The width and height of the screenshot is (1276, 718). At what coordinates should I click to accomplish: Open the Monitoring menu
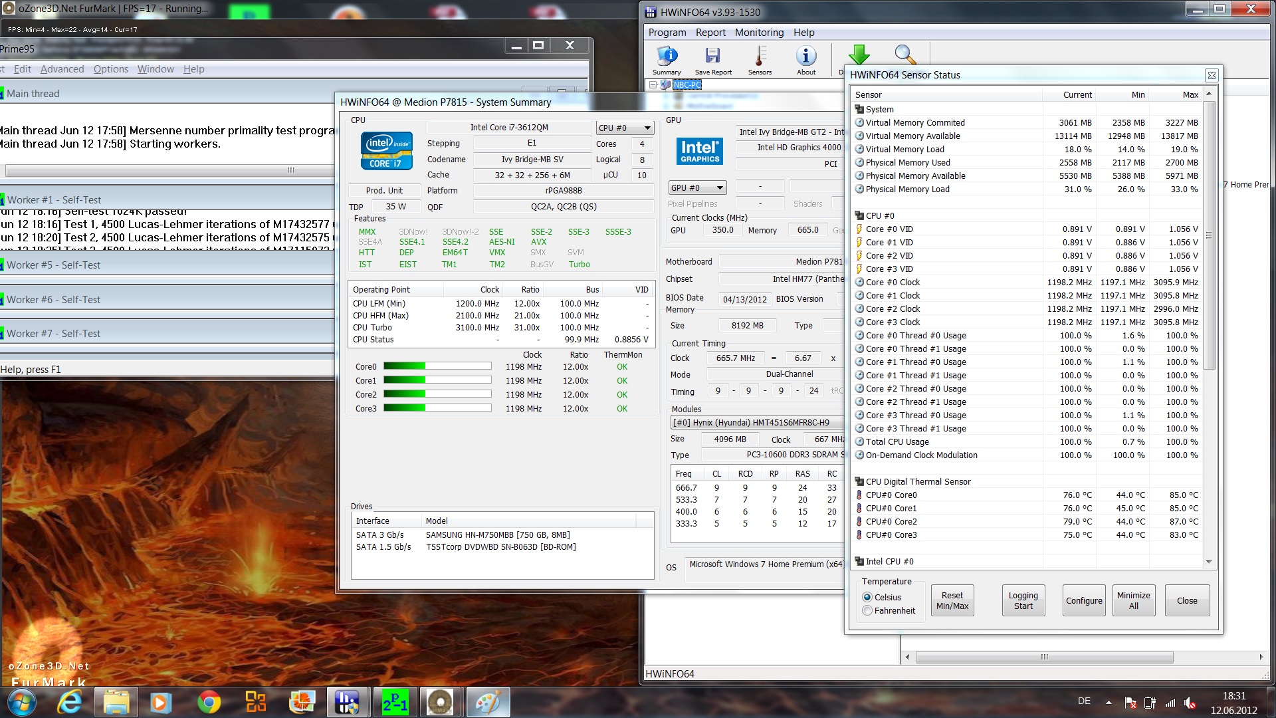[x=759, y=33]
